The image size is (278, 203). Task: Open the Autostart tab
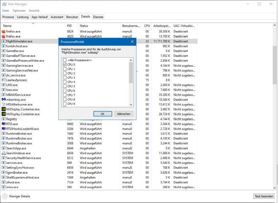57,17
